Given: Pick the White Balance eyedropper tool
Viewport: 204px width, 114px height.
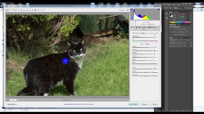Looking at the screenshot, I should point(13,10).
